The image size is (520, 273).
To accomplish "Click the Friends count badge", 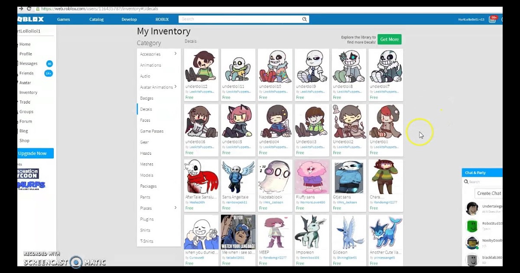I will [49, 73].
